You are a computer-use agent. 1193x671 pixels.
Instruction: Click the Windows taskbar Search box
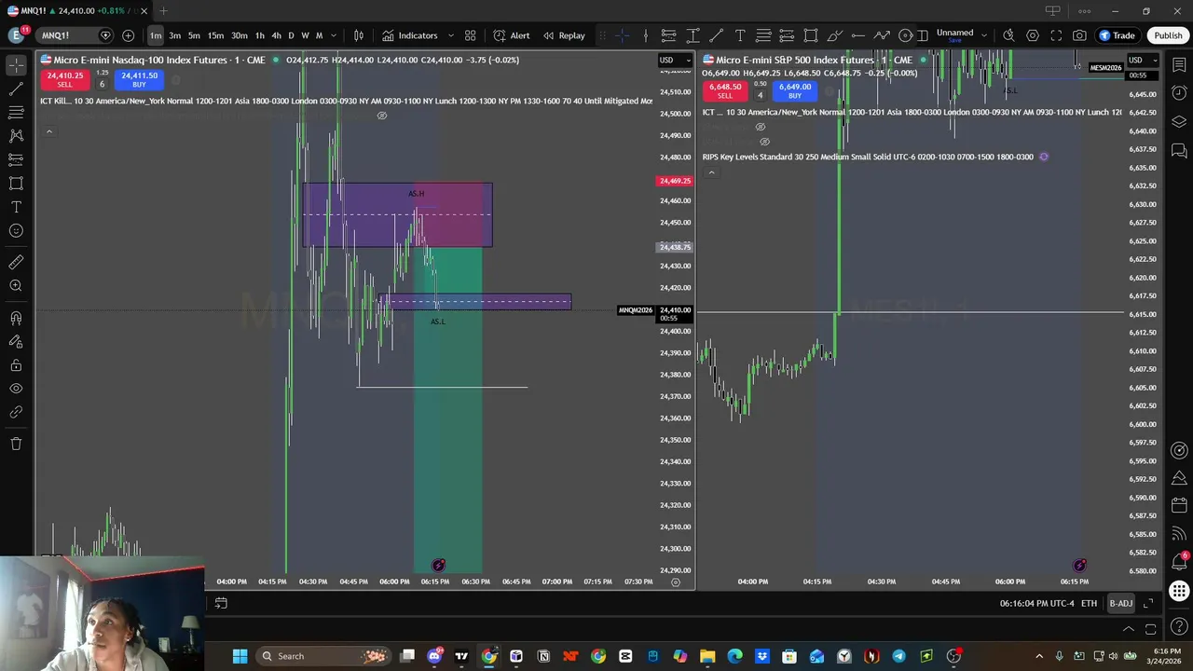tap(322, 656)
